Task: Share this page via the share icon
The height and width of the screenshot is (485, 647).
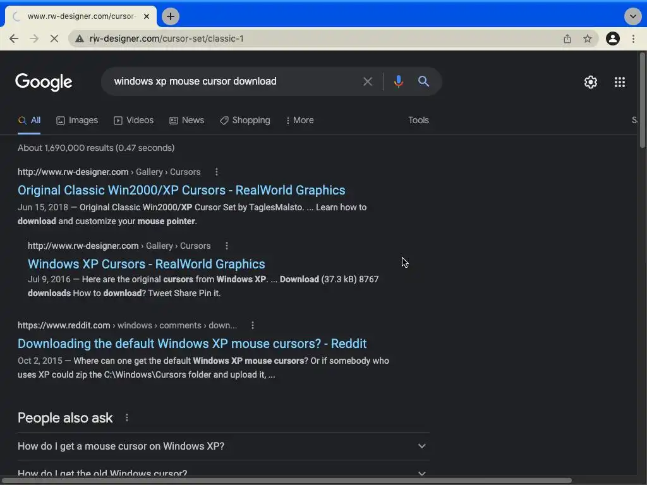Action: pyautogui.click(x=567, y=39)
